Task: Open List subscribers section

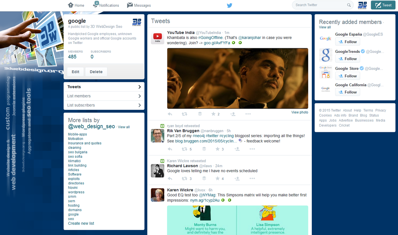Action: pos(104,105)
